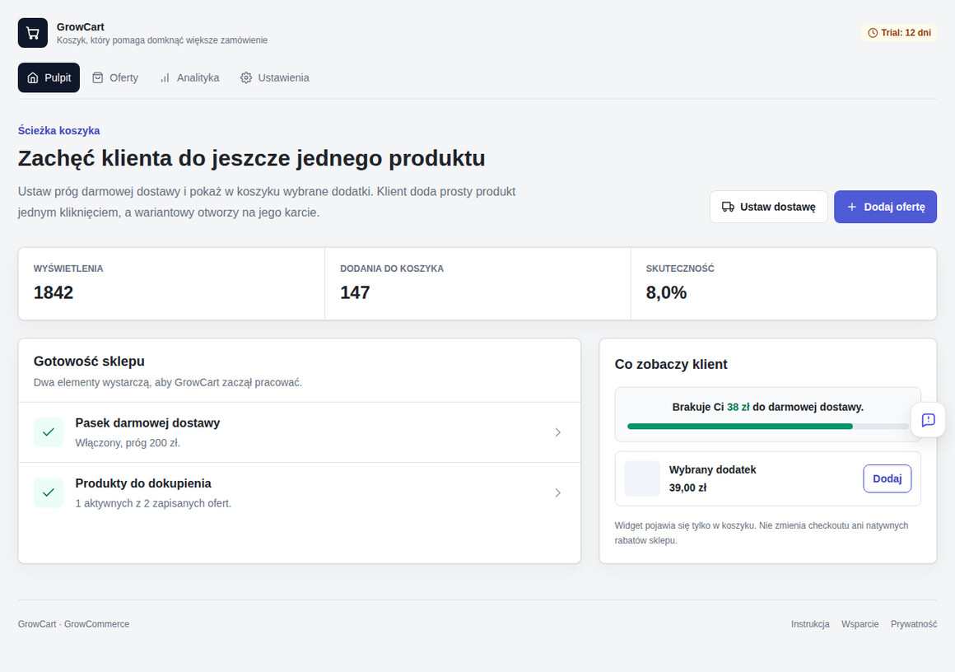Click the green free-delivery progress bar
Screen dimensions: 955x672
[767, 427]
